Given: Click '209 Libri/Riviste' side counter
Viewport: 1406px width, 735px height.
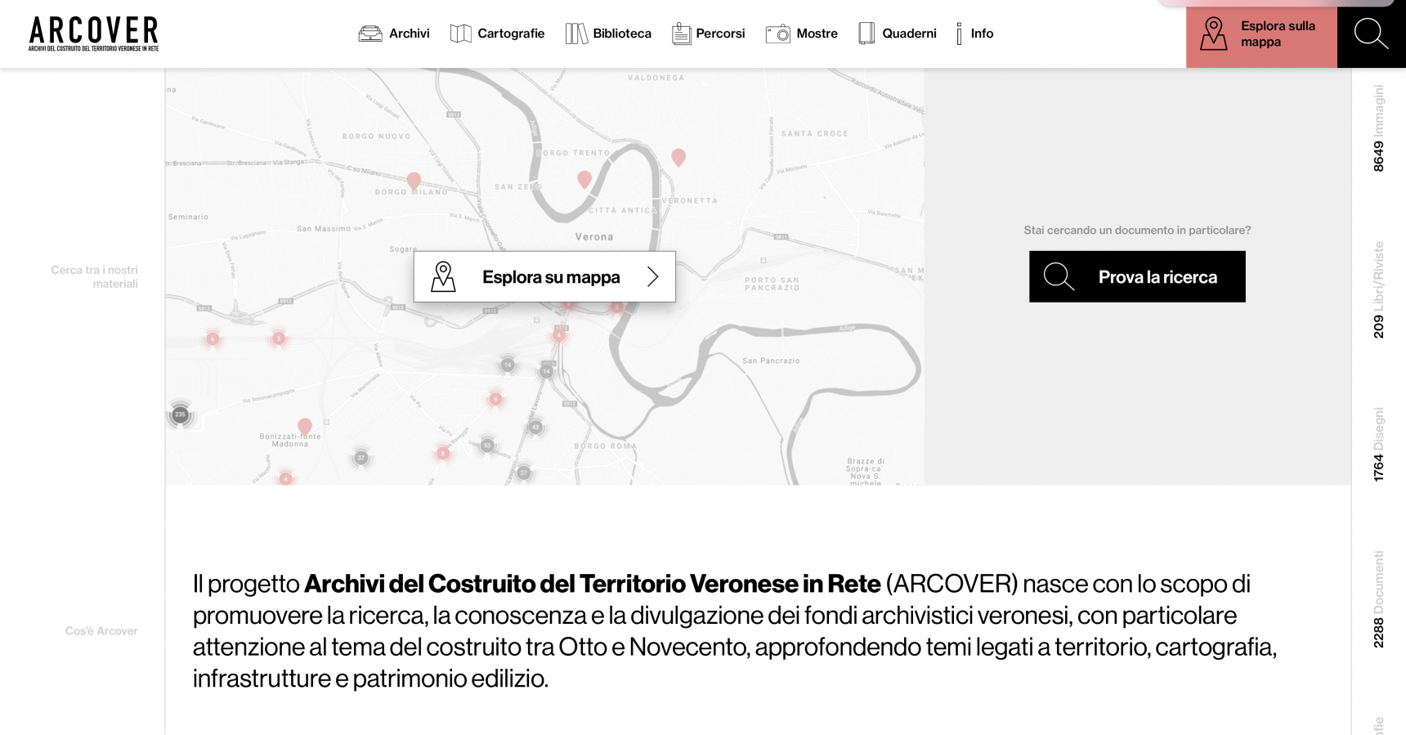Looking at the screenshot, I should point(1378,289).
